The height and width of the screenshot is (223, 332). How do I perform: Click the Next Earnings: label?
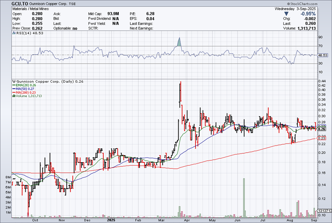click(x=142, y=28)
